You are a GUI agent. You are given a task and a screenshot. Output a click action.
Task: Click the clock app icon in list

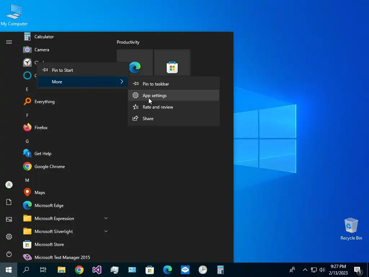[27, 63]
